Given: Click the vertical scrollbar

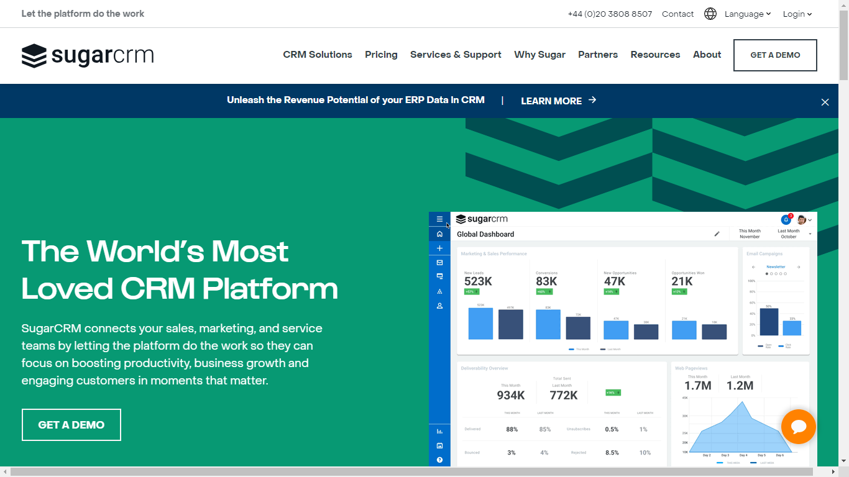Looking at the screenshot, I should pyautogui.click(x=843, y=45).
